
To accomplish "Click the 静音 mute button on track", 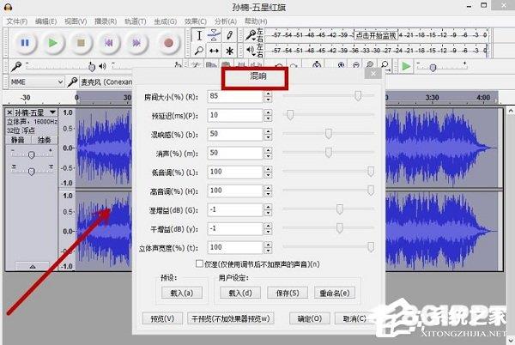I will pos(18,140).
